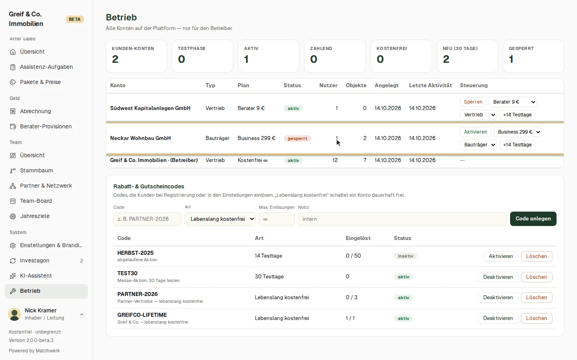Open Übersicht home icon under After Sales
The image size is (577, 360).
13,52
